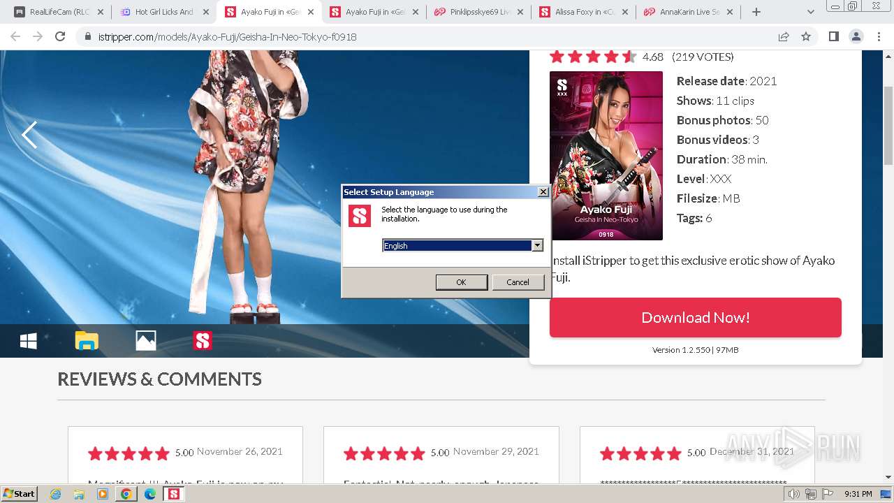Close the Select Setup Language dialog
This screenshot has width=894, height=503.
(543, 192)
